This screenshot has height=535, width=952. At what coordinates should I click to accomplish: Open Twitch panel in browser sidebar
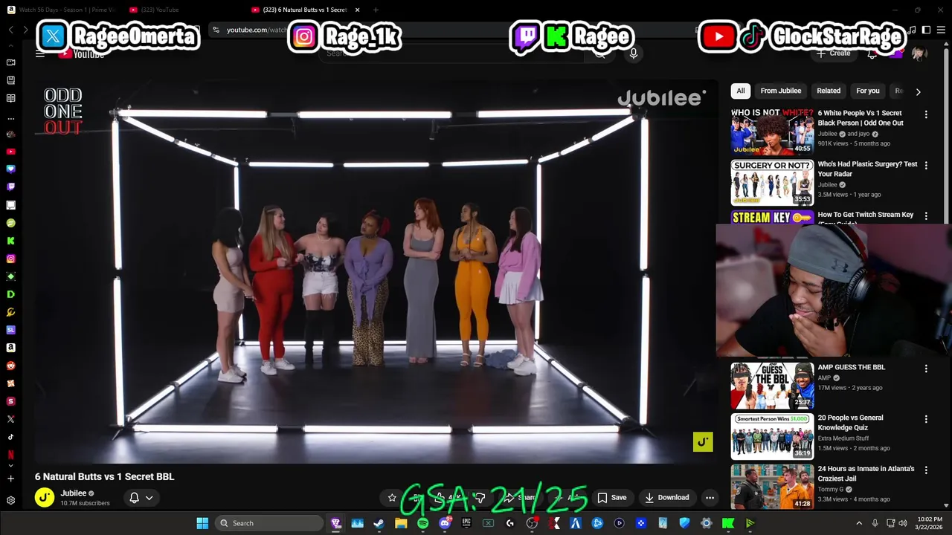(10, 187)
